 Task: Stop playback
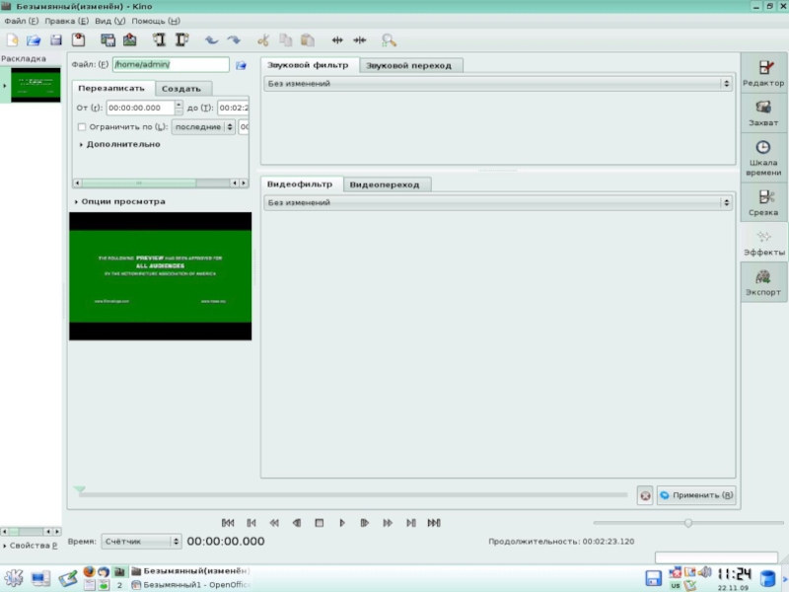coord(319,523)
